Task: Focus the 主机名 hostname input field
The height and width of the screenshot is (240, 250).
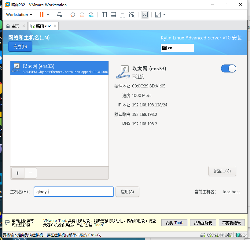Action: coord(74,192)
